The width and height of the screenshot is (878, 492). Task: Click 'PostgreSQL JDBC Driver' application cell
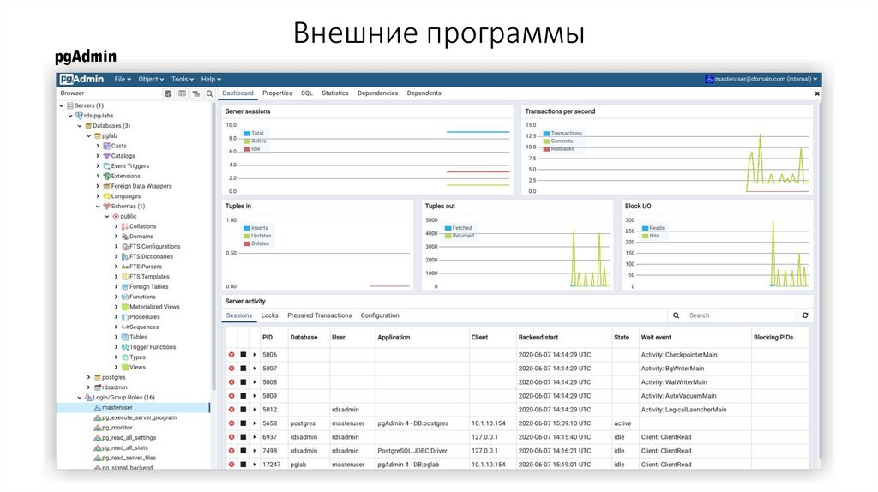(412, 451)
